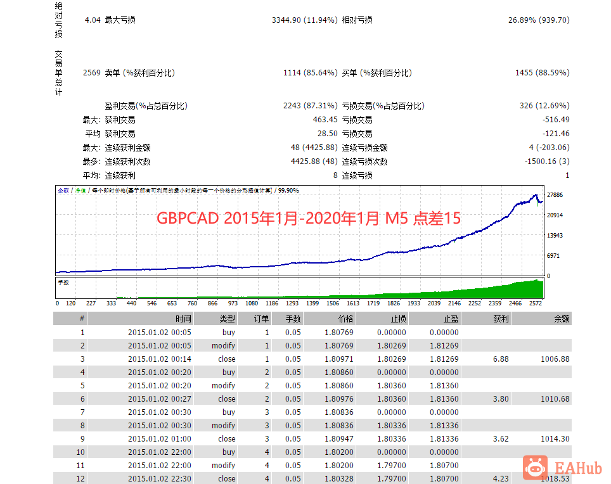611x484 pixels.
Task: Click the balance curve peak near 27886
Action: [x=536, y=194]
